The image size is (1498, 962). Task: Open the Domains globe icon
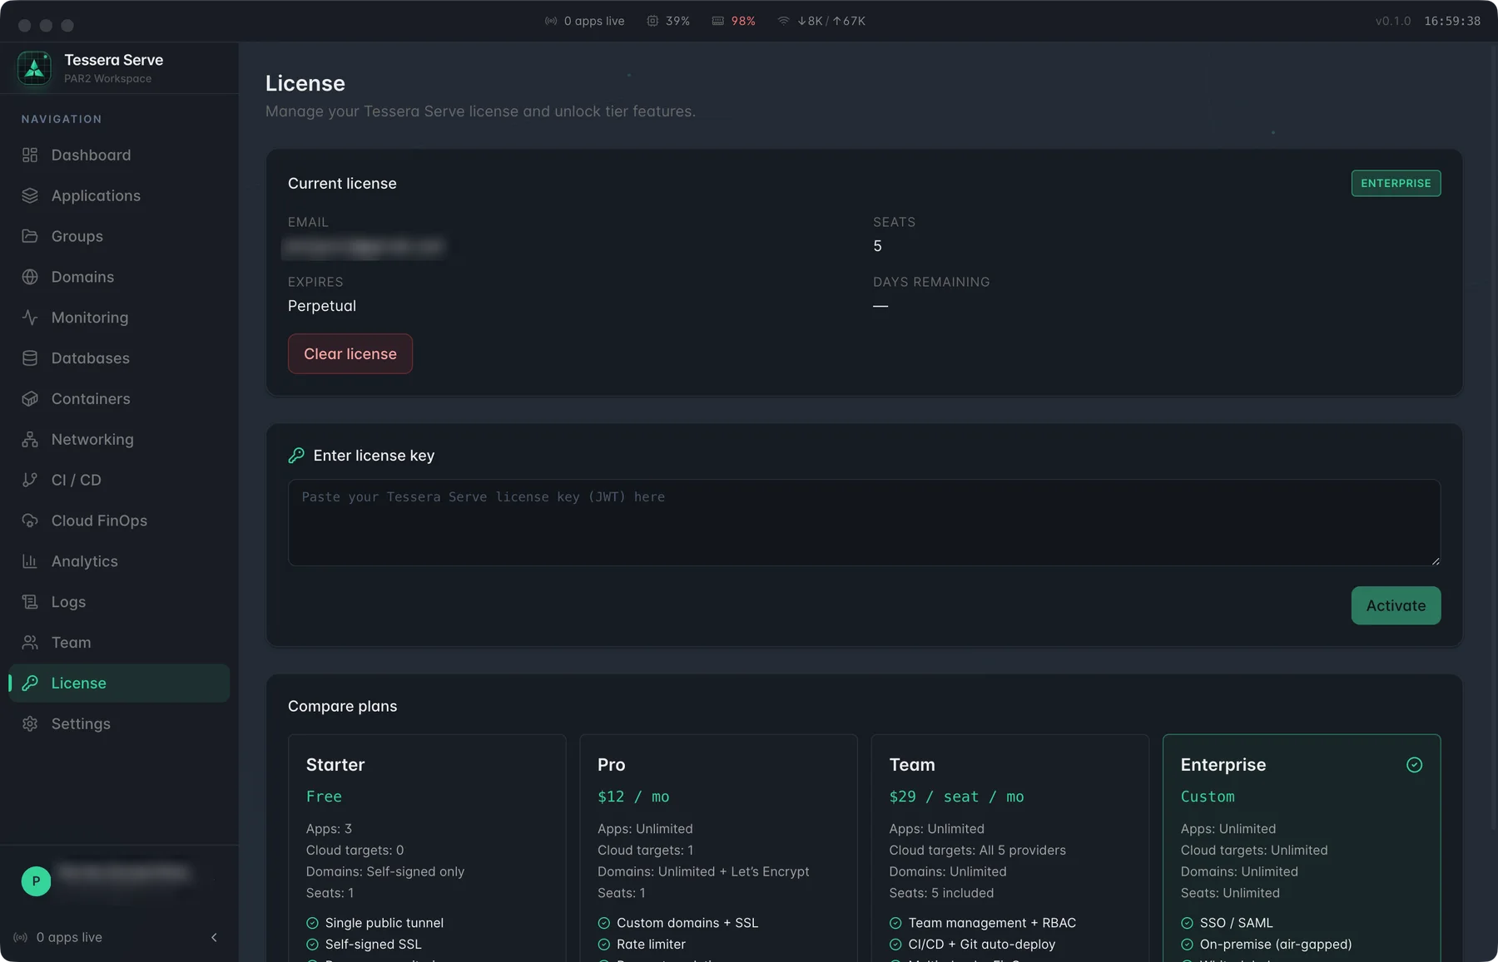[30, 277]
